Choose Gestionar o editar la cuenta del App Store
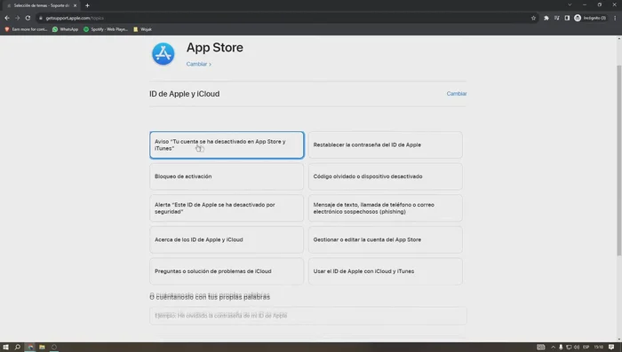The image size is (622, 352). point(385,239)
